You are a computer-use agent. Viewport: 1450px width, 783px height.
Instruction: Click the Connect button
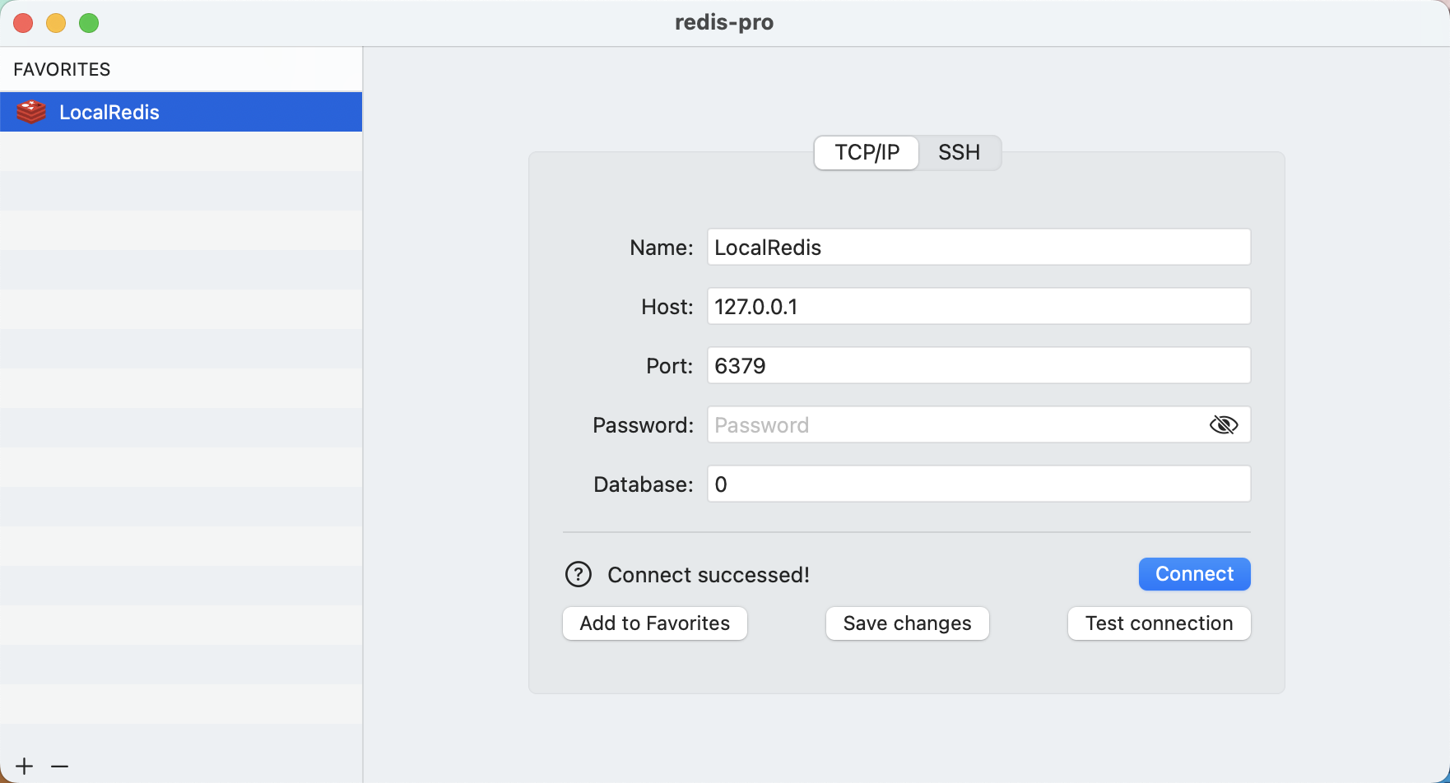1195,574
